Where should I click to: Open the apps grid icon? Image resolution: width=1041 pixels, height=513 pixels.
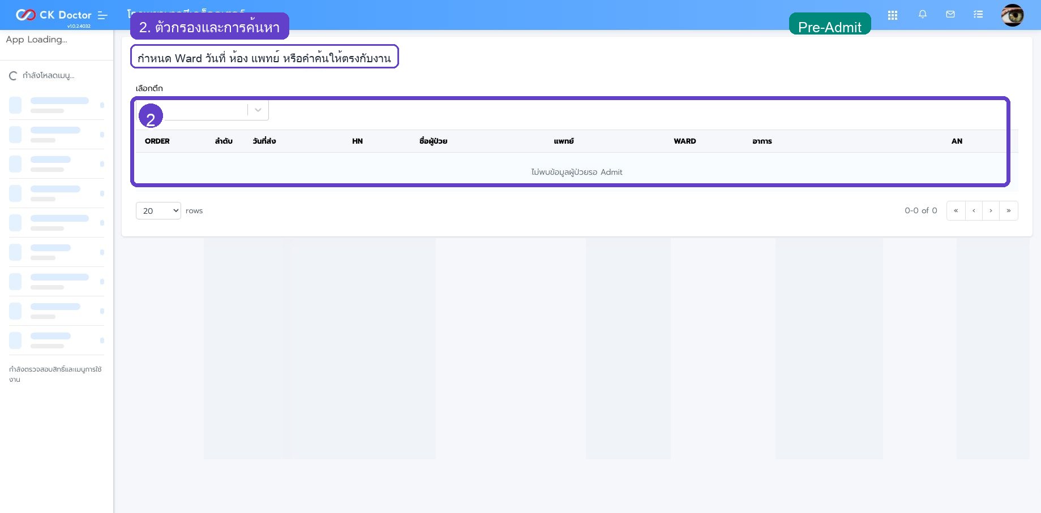click(x=893, y=15)
